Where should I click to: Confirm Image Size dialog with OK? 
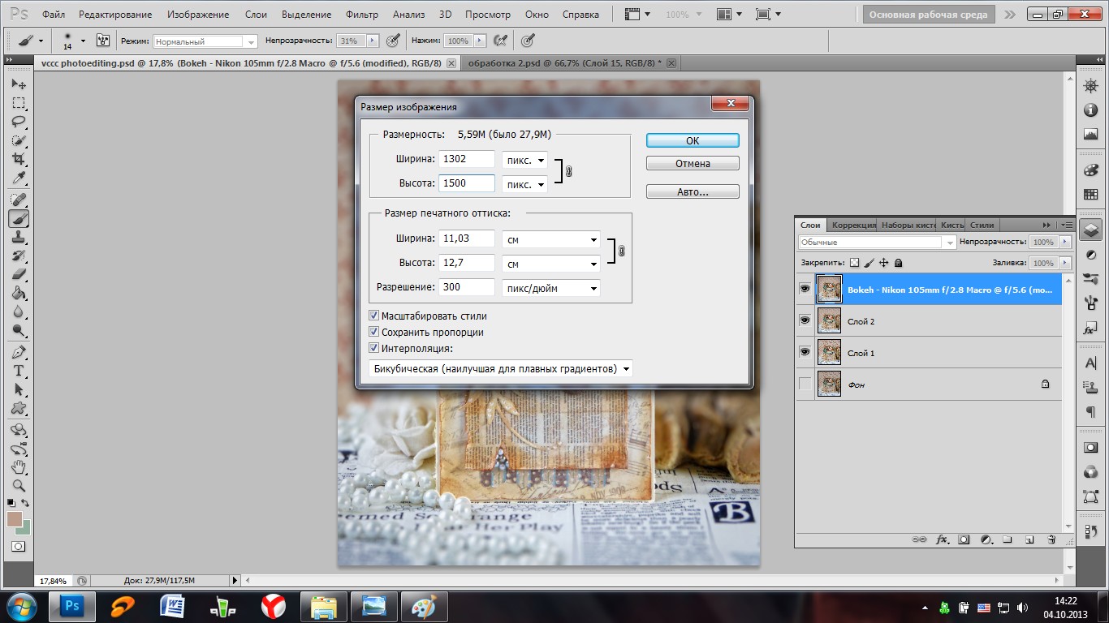point(693,140)
